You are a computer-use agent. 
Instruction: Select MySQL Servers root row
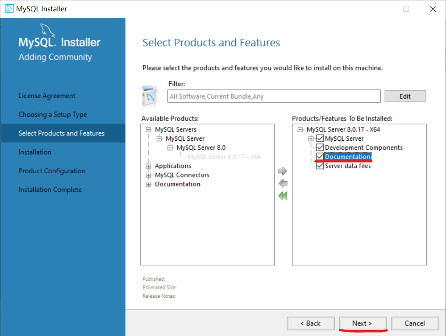[175, 130]
